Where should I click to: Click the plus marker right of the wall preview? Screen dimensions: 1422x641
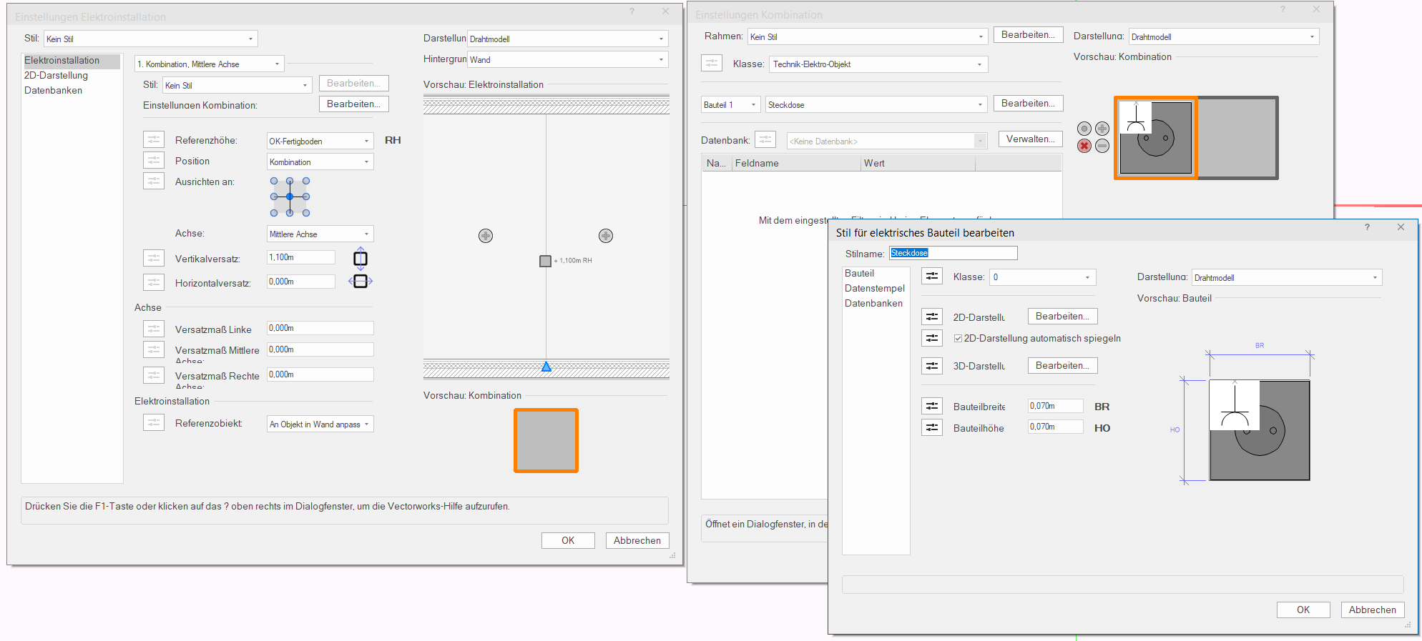[606, 236]
